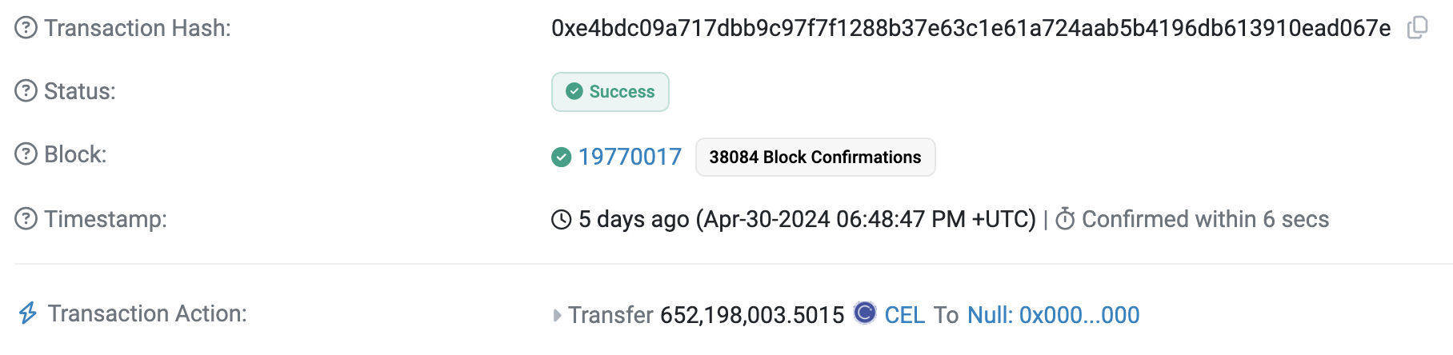Click the clock icon before timestamp

click(562, 219)
